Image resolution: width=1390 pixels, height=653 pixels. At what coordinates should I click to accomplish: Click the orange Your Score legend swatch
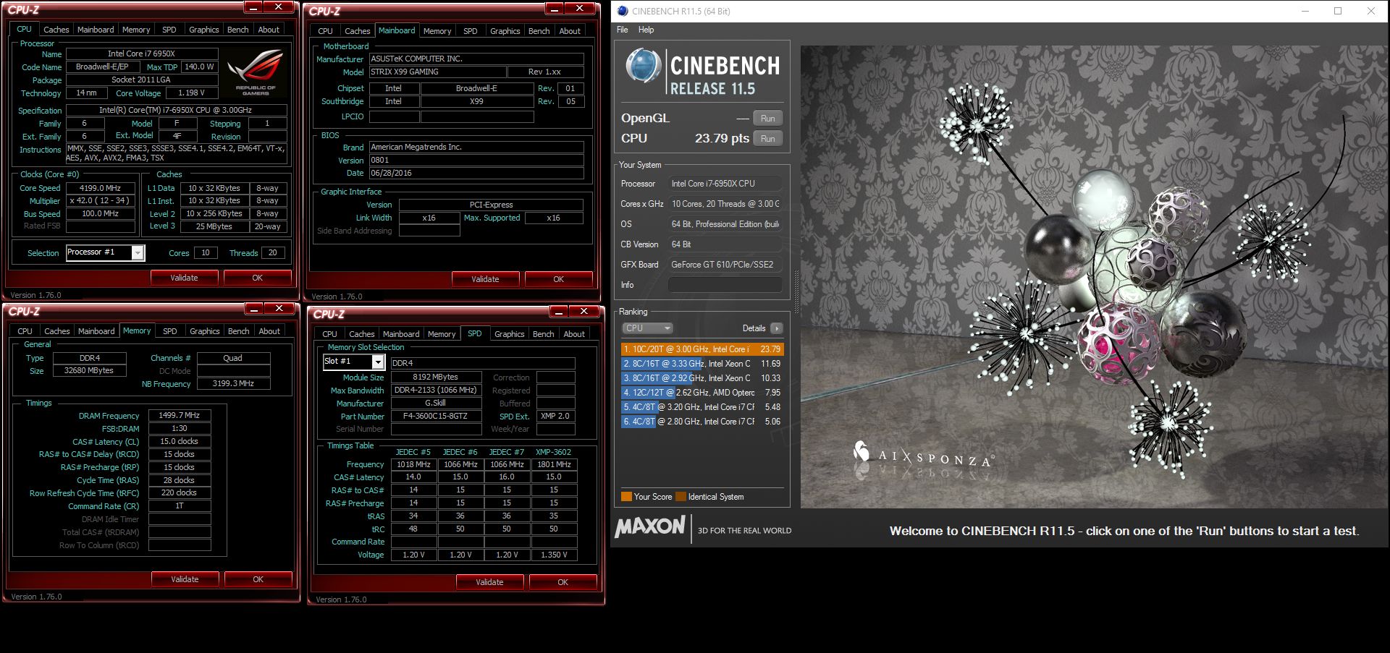626,497
